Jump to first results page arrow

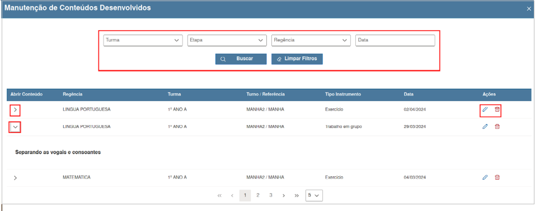point(219,195)
